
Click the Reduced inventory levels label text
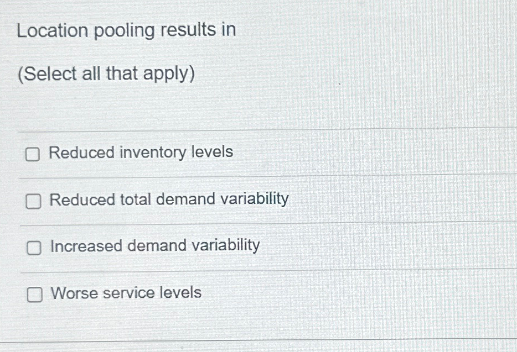click(141, 153)
